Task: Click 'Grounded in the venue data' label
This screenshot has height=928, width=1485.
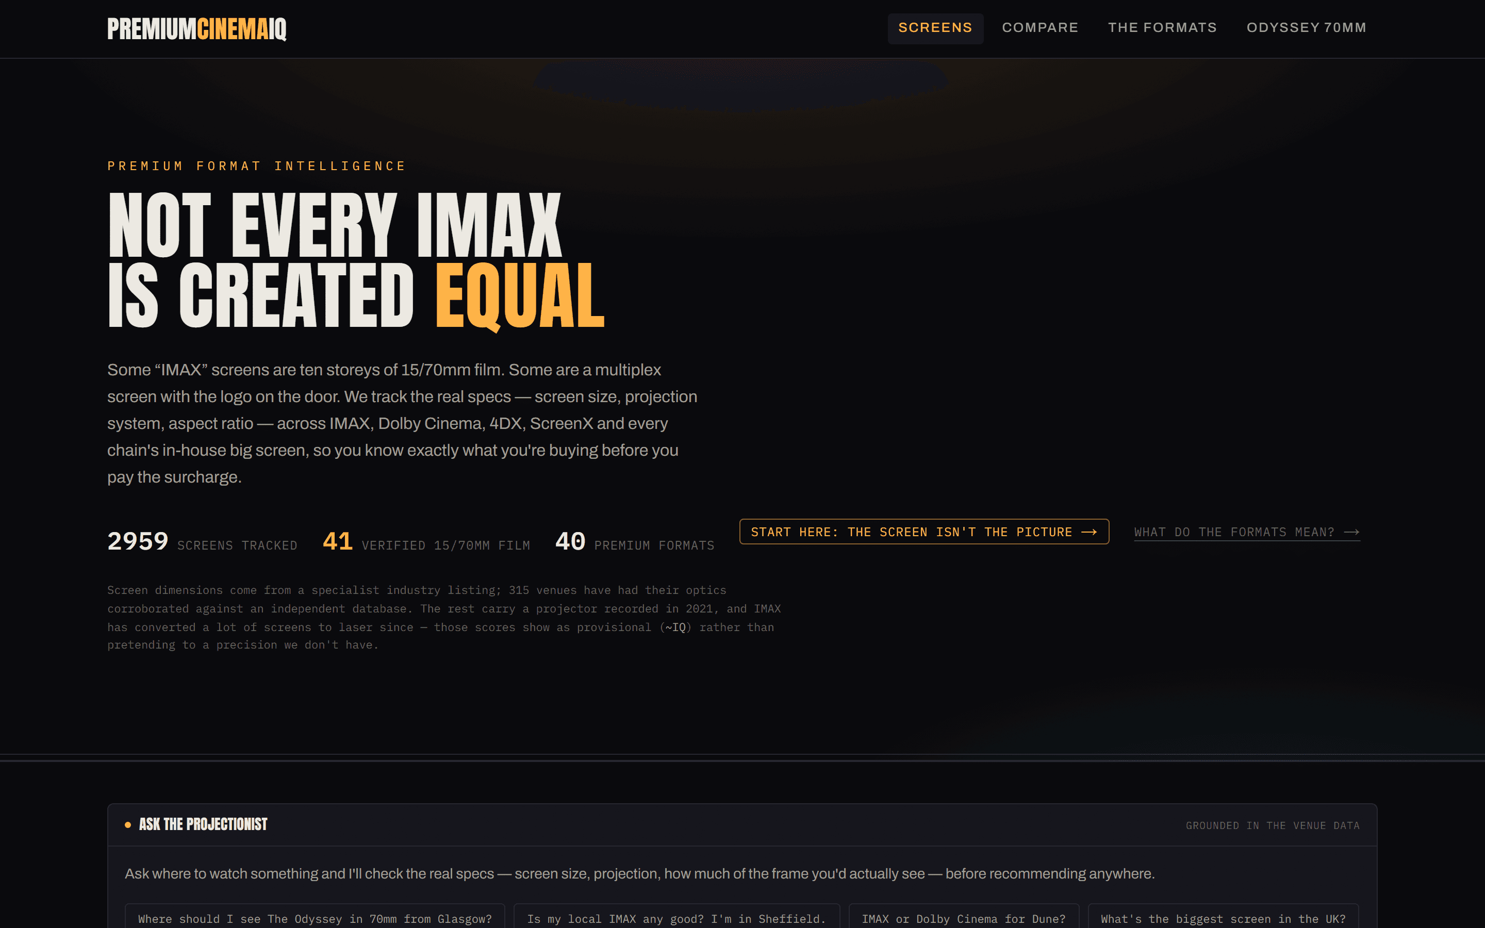Action: point(1273,825)
